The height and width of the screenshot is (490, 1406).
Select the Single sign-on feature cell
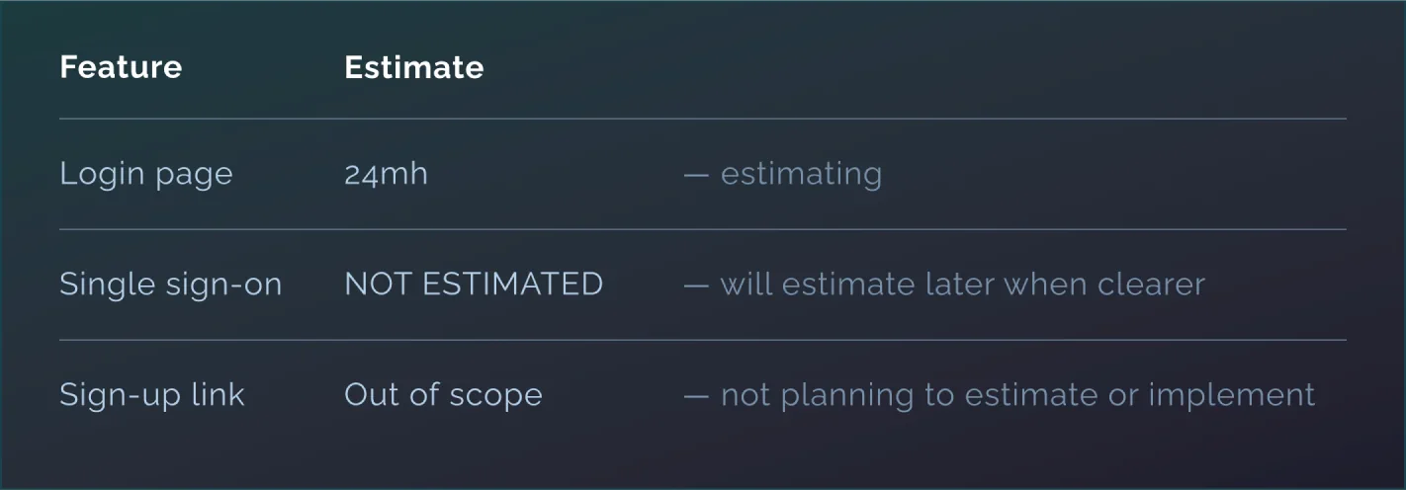tap(170, 285)
